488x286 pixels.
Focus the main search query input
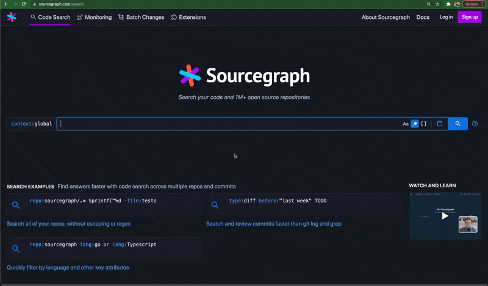coord(229,124)
